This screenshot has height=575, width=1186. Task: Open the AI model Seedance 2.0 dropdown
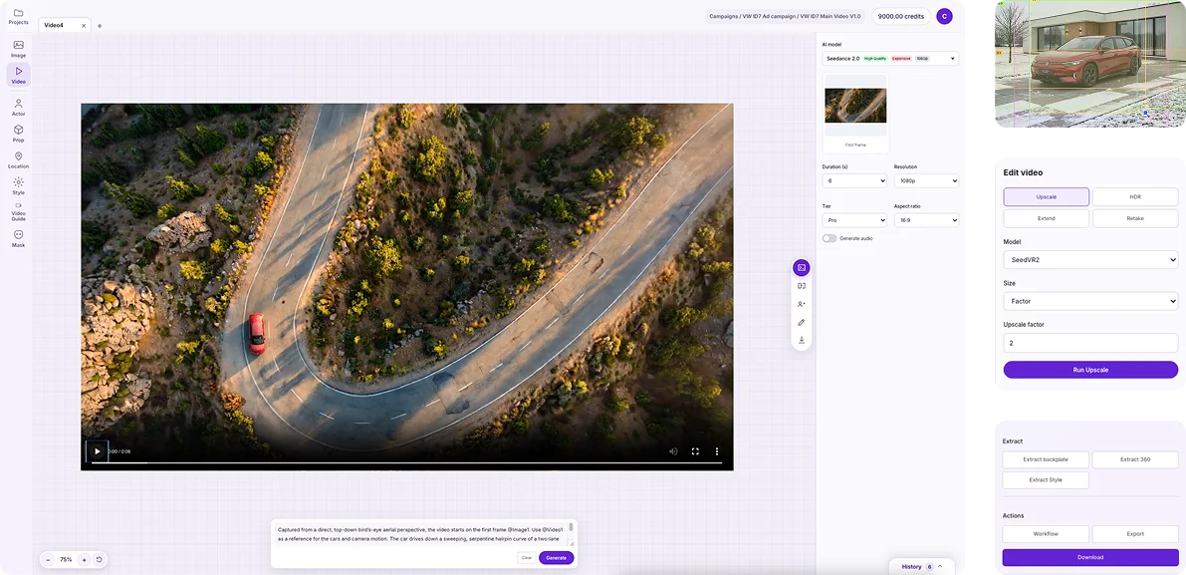point(890,58)
